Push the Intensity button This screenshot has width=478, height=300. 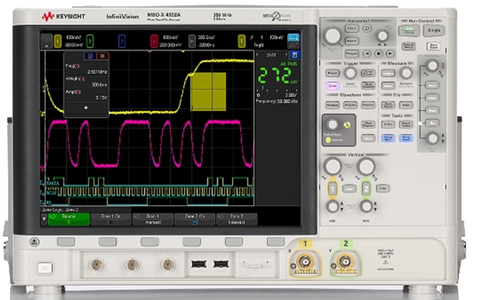(328, 141)
